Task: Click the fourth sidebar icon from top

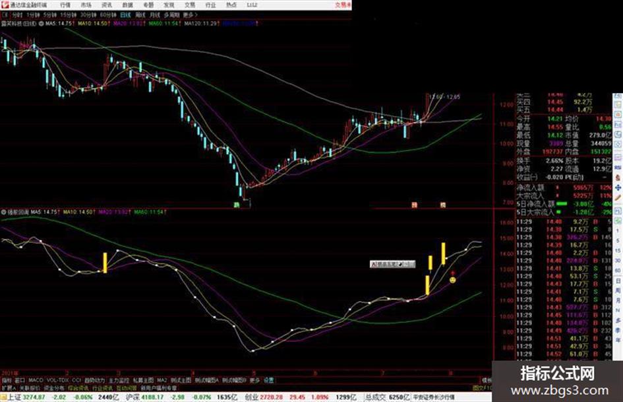Action: 618,124
